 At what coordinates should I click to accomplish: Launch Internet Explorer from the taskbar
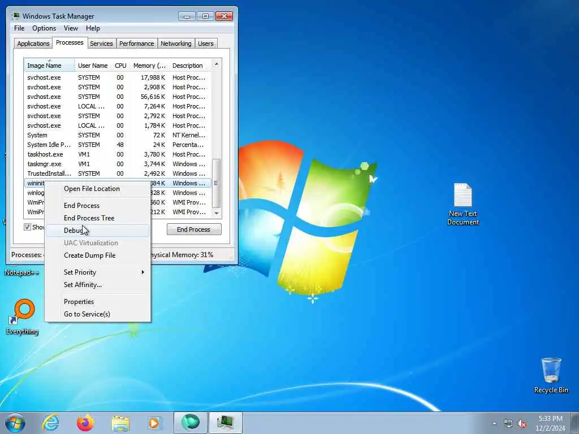[x=50, y=423]
